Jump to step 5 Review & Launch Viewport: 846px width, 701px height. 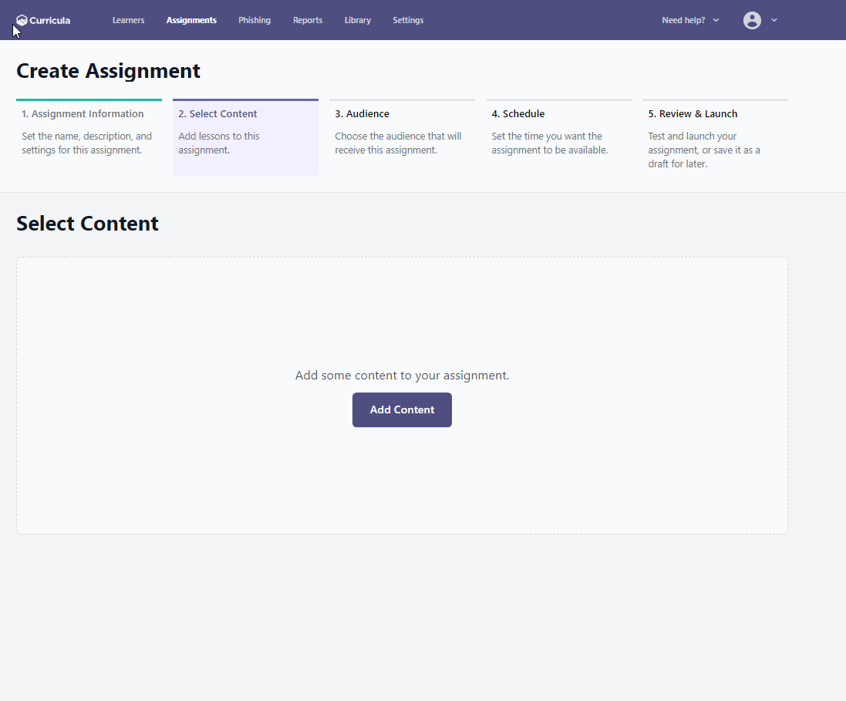click(715, 137)
